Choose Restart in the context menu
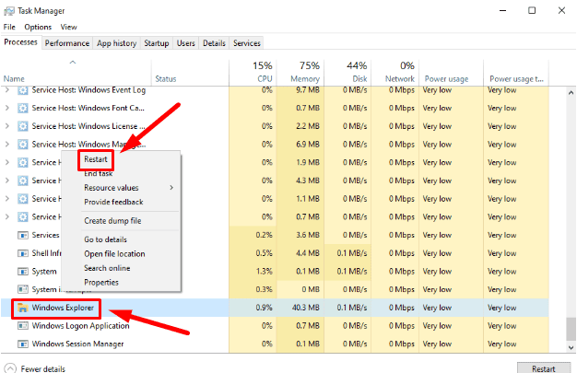This screenshot has width=577, height=373. 96,159
